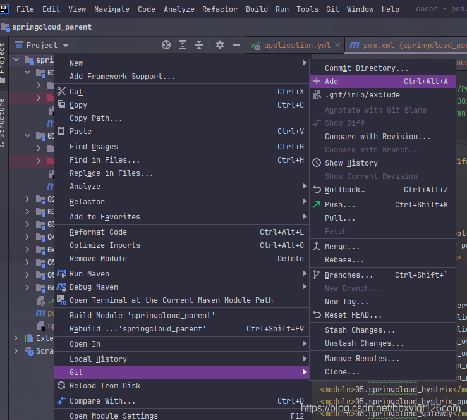Select Stash Changes...
Screen dimensions: 467x420
[x=382, y=330]
